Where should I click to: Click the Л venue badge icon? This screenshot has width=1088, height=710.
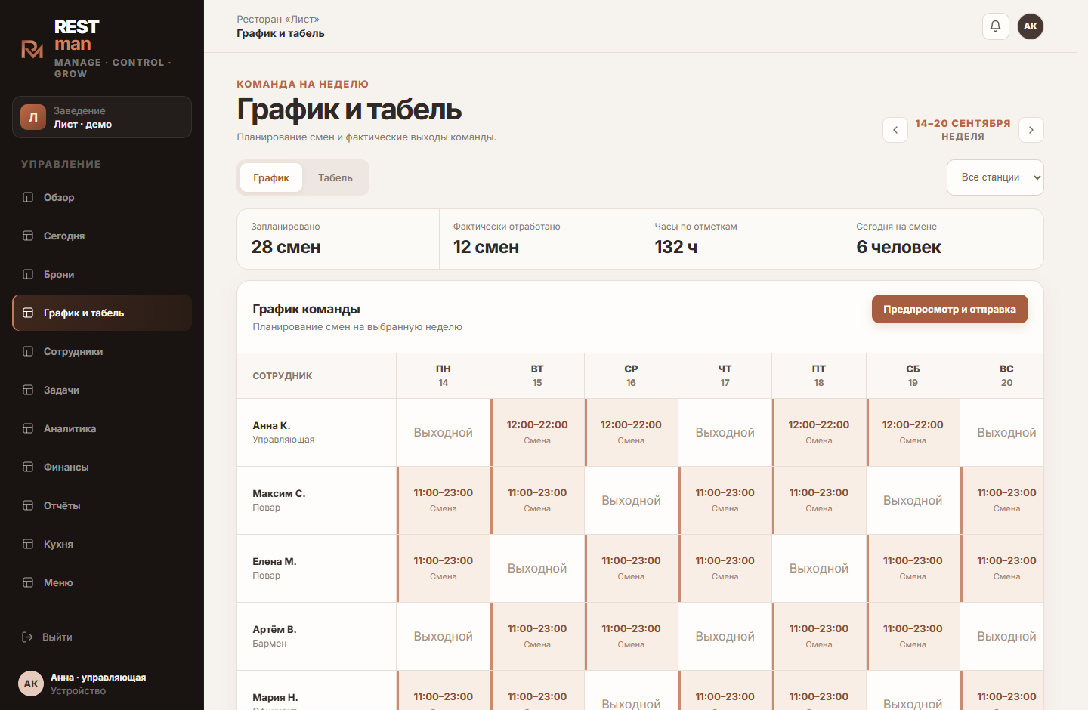(x=33, y=117)
